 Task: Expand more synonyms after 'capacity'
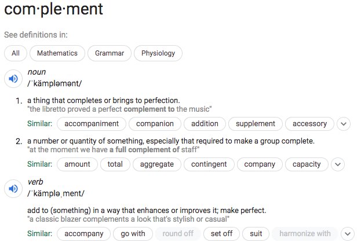[x=338, y=164]
